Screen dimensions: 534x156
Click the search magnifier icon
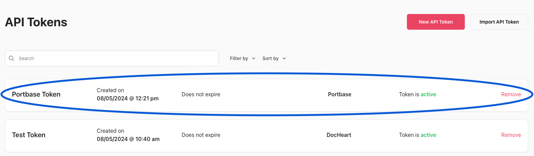(12, 58)
